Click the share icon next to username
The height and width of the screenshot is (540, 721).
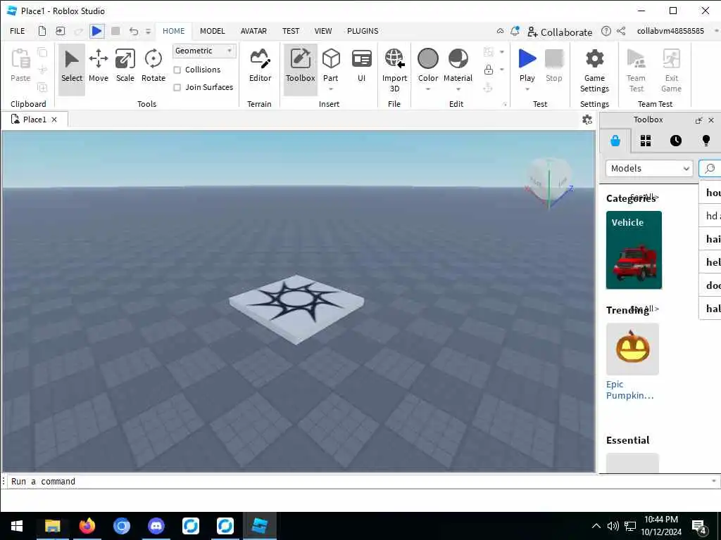click(x=621, y=31)
